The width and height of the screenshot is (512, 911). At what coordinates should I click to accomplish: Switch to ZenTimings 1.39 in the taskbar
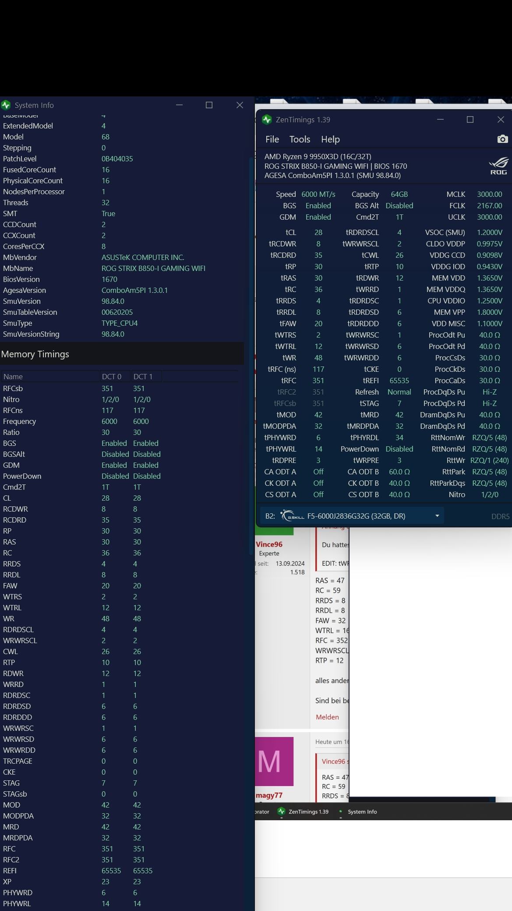(x=304, y=812)
